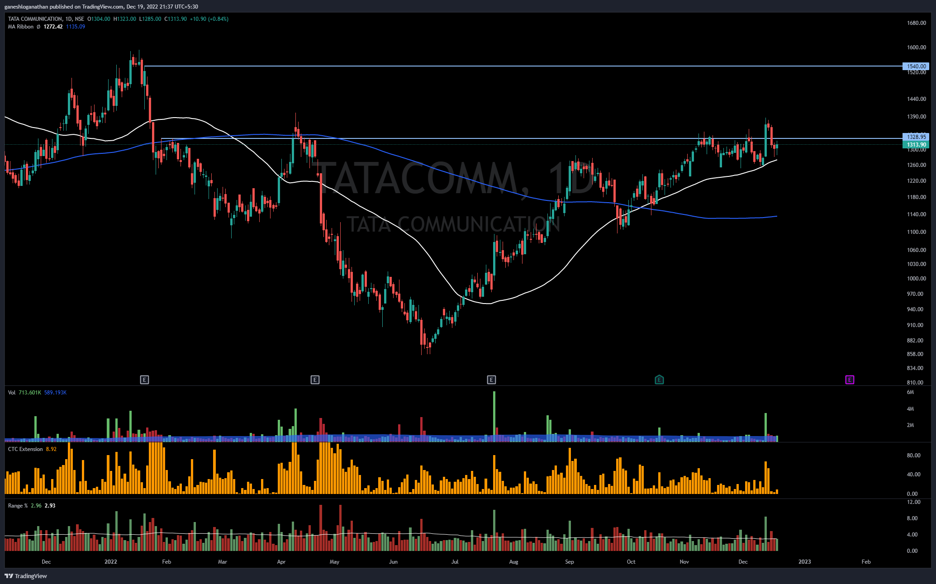Click the Nov label on the time axis

coord(684,562)
